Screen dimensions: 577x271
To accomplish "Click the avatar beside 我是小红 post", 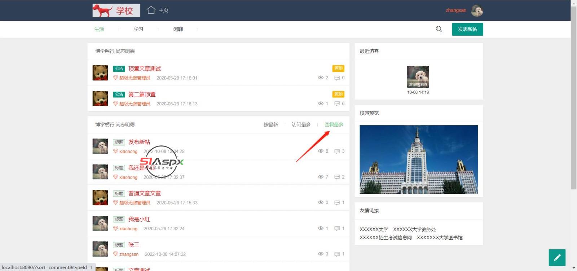I will [x=100, y=223].
